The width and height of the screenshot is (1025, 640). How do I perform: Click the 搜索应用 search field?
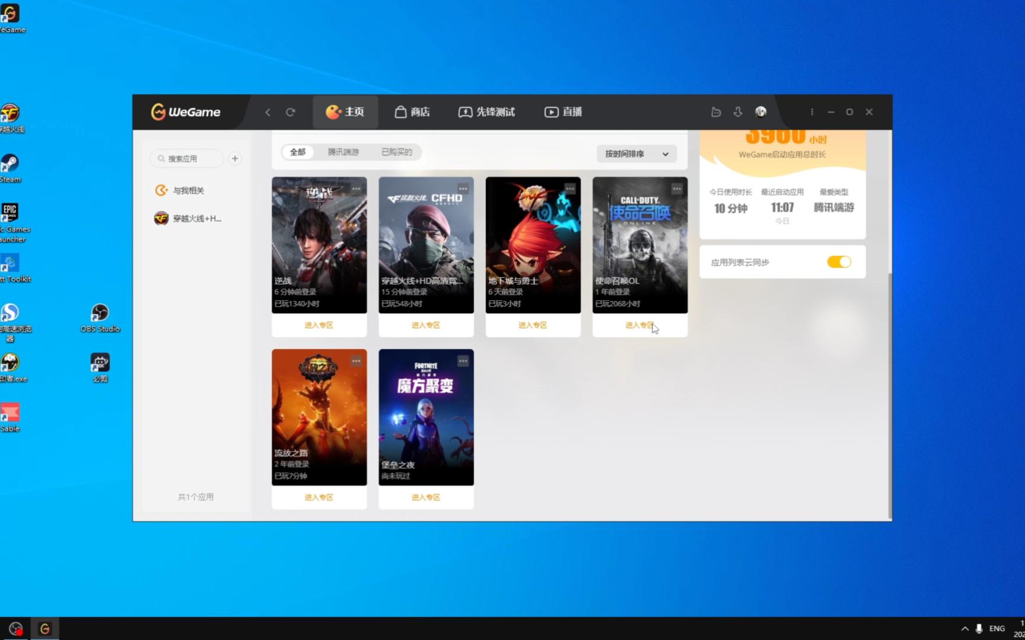187,159
